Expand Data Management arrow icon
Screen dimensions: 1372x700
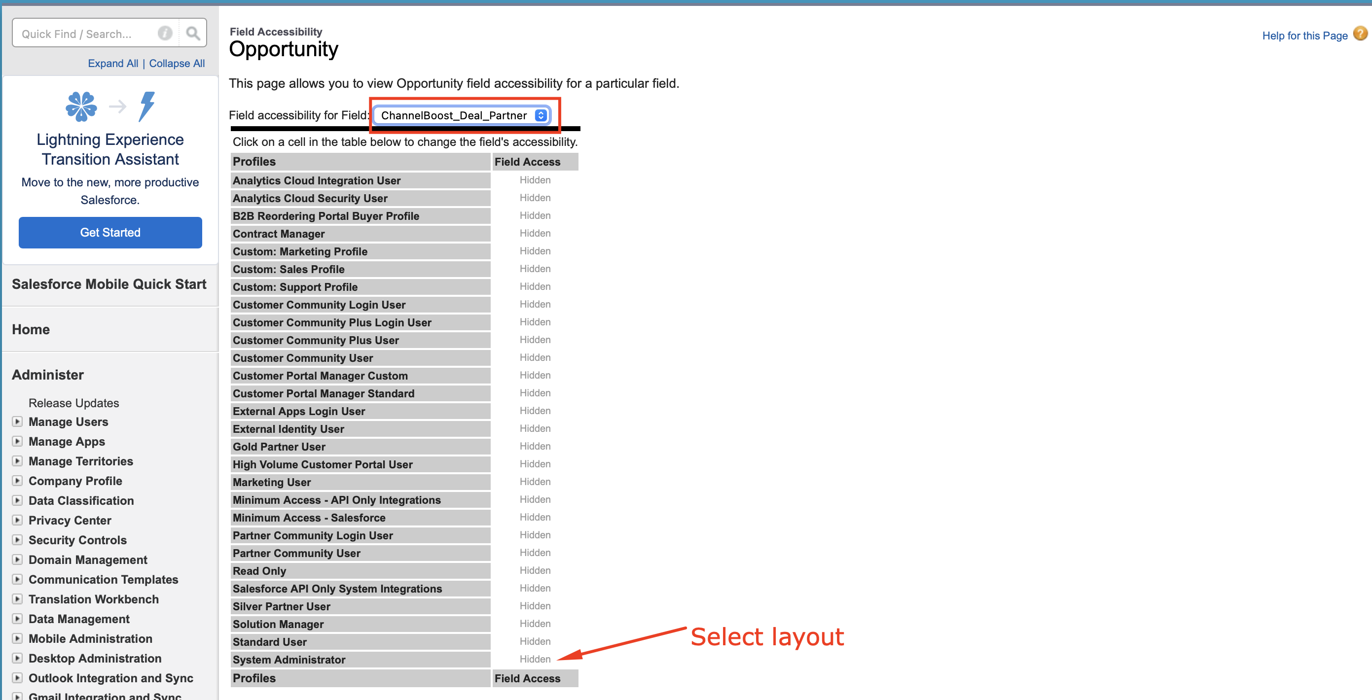[x=18, y=618]
